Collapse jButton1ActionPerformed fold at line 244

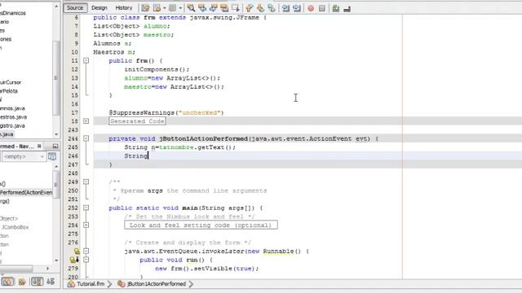(x=86, y=138)
